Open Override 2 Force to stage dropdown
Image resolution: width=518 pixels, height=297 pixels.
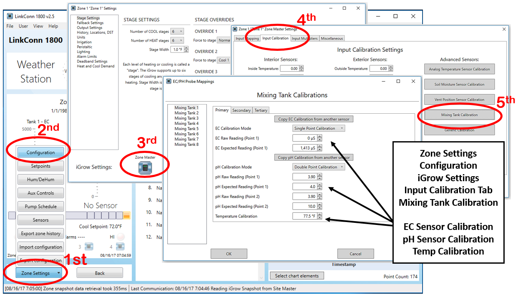(x=224, y=60)
